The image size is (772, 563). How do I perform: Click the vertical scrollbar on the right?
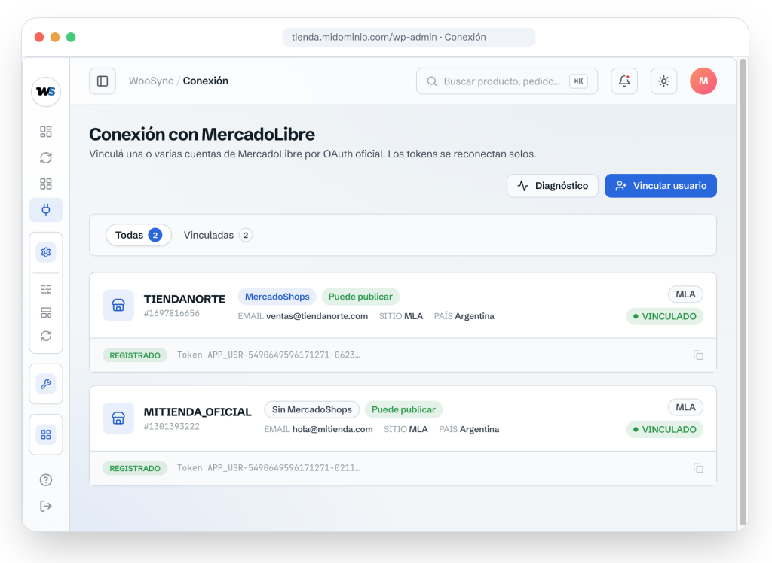tap(743, 293)
